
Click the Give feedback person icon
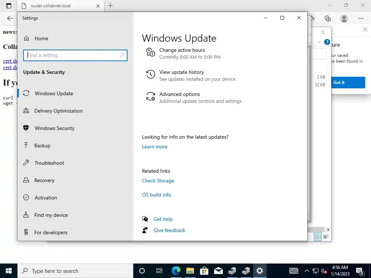145,230
